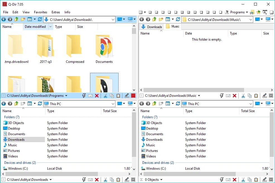The height and width of the screenshot is (183, 275).
Task: Cut with scissors in Downloads\Music status bar
Action: pos(243,96)
